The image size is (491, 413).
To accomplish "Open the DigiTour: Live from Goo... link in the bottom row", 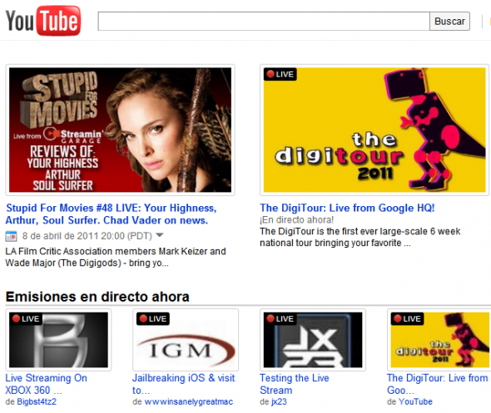I will (438, 384).
